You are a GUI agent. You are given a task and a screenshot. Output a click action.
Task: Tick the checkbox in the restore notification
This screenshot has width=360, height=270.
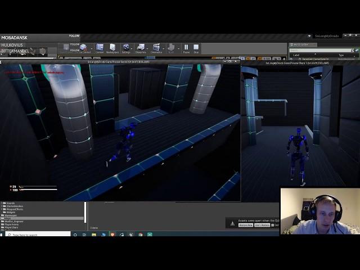272,225
